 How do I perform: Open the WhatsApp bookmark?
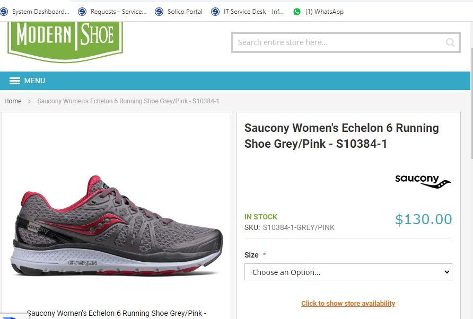pyautogui.click(x=319, y=12)
